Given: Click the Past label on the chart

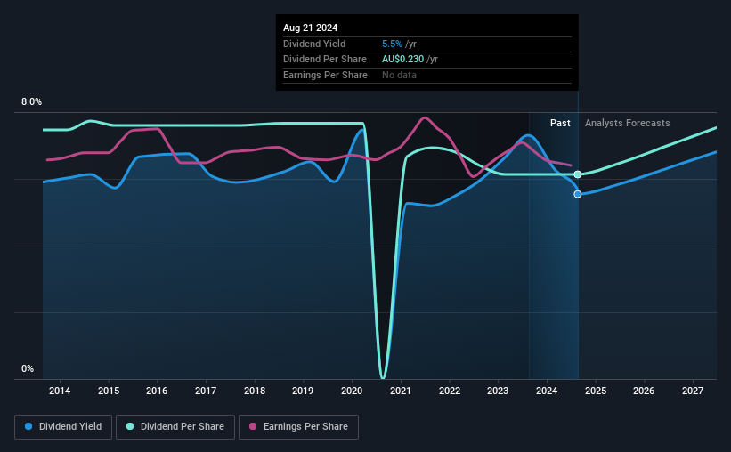Looking at the screenshot, I should (560, 123).
